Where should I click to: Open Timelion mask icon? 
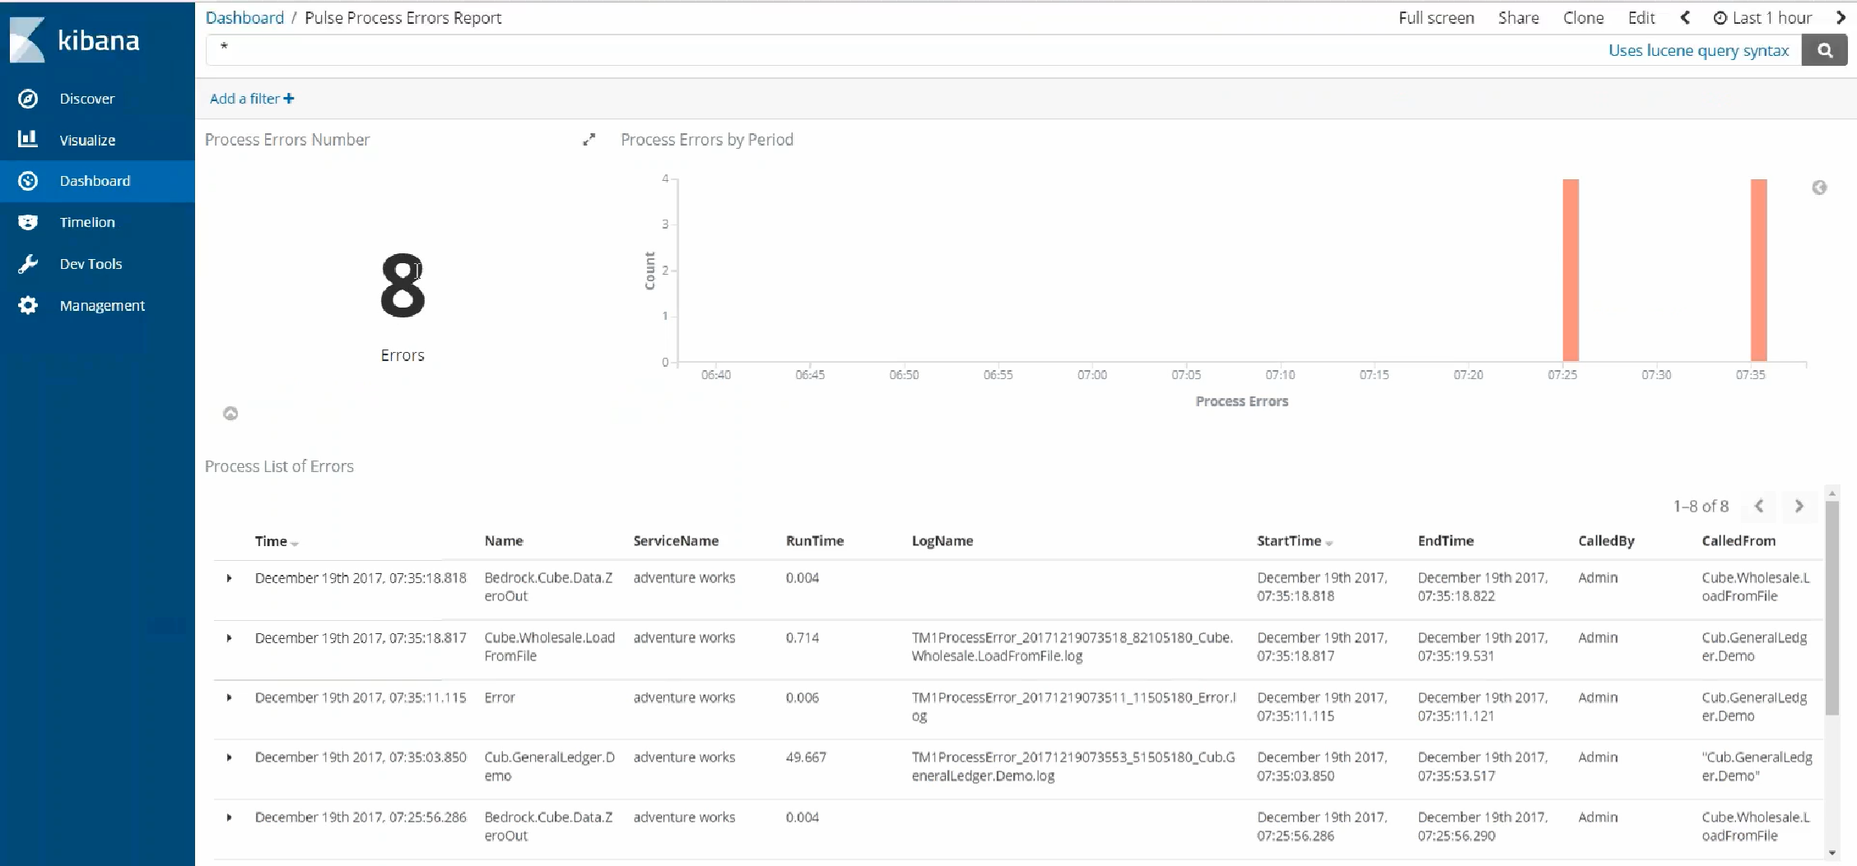28,222
